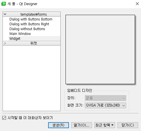Open the 화면 크기 screen size dropdown

(105, 105)
